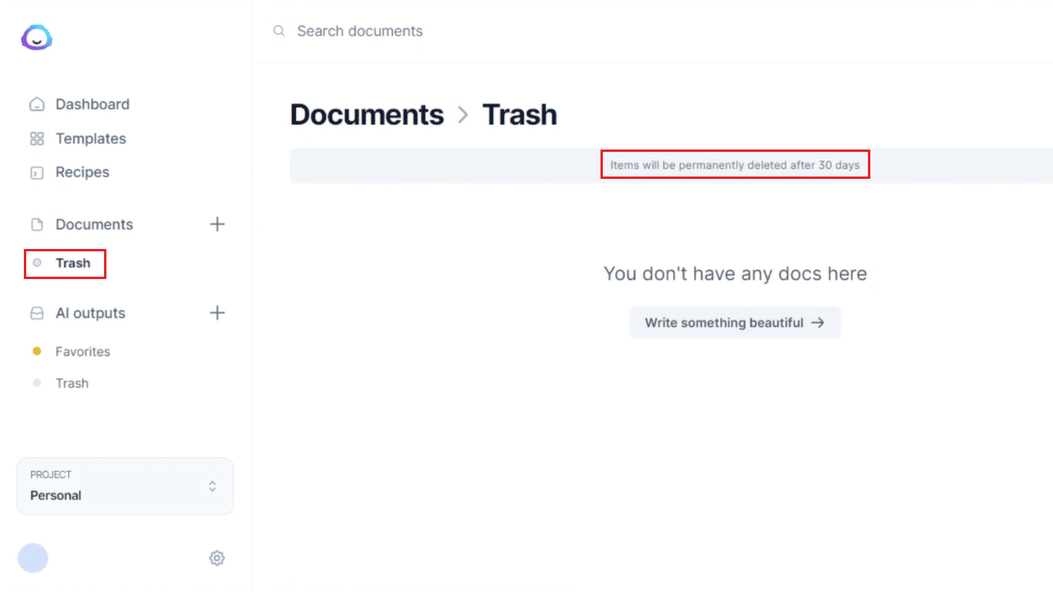Screen dimensions: 1053x592
Task: Click the Documents breadcrumb heading
Action: (x=367, y=114)
